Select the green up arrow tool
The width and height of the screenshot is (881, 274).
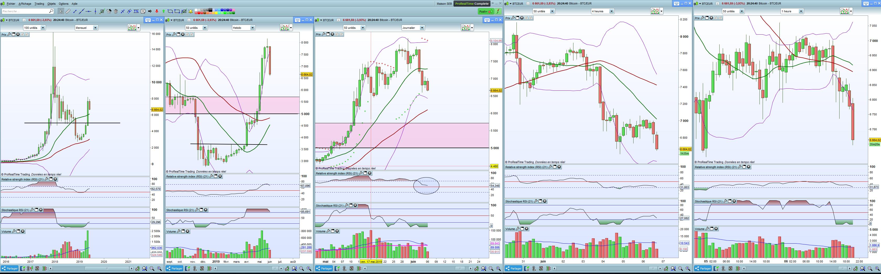coord(163,11)
